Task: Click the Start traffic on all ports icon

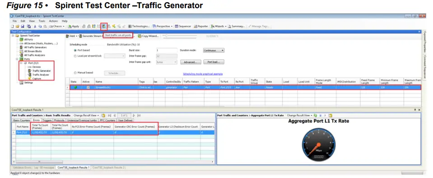Action: pos(104,26)
